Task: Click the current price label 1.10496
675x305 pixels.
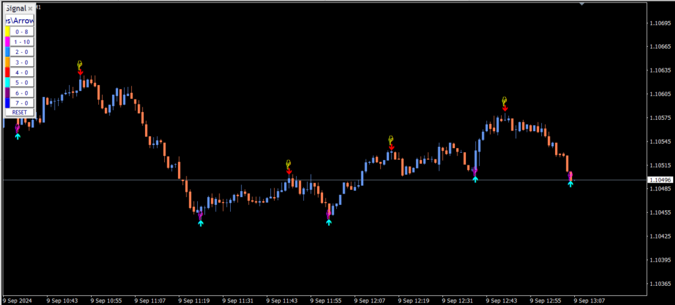Action: pyautogui.click(x=660, y=180)
